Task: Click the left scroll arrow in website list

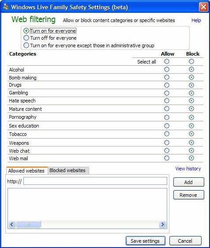Action: 12,224
